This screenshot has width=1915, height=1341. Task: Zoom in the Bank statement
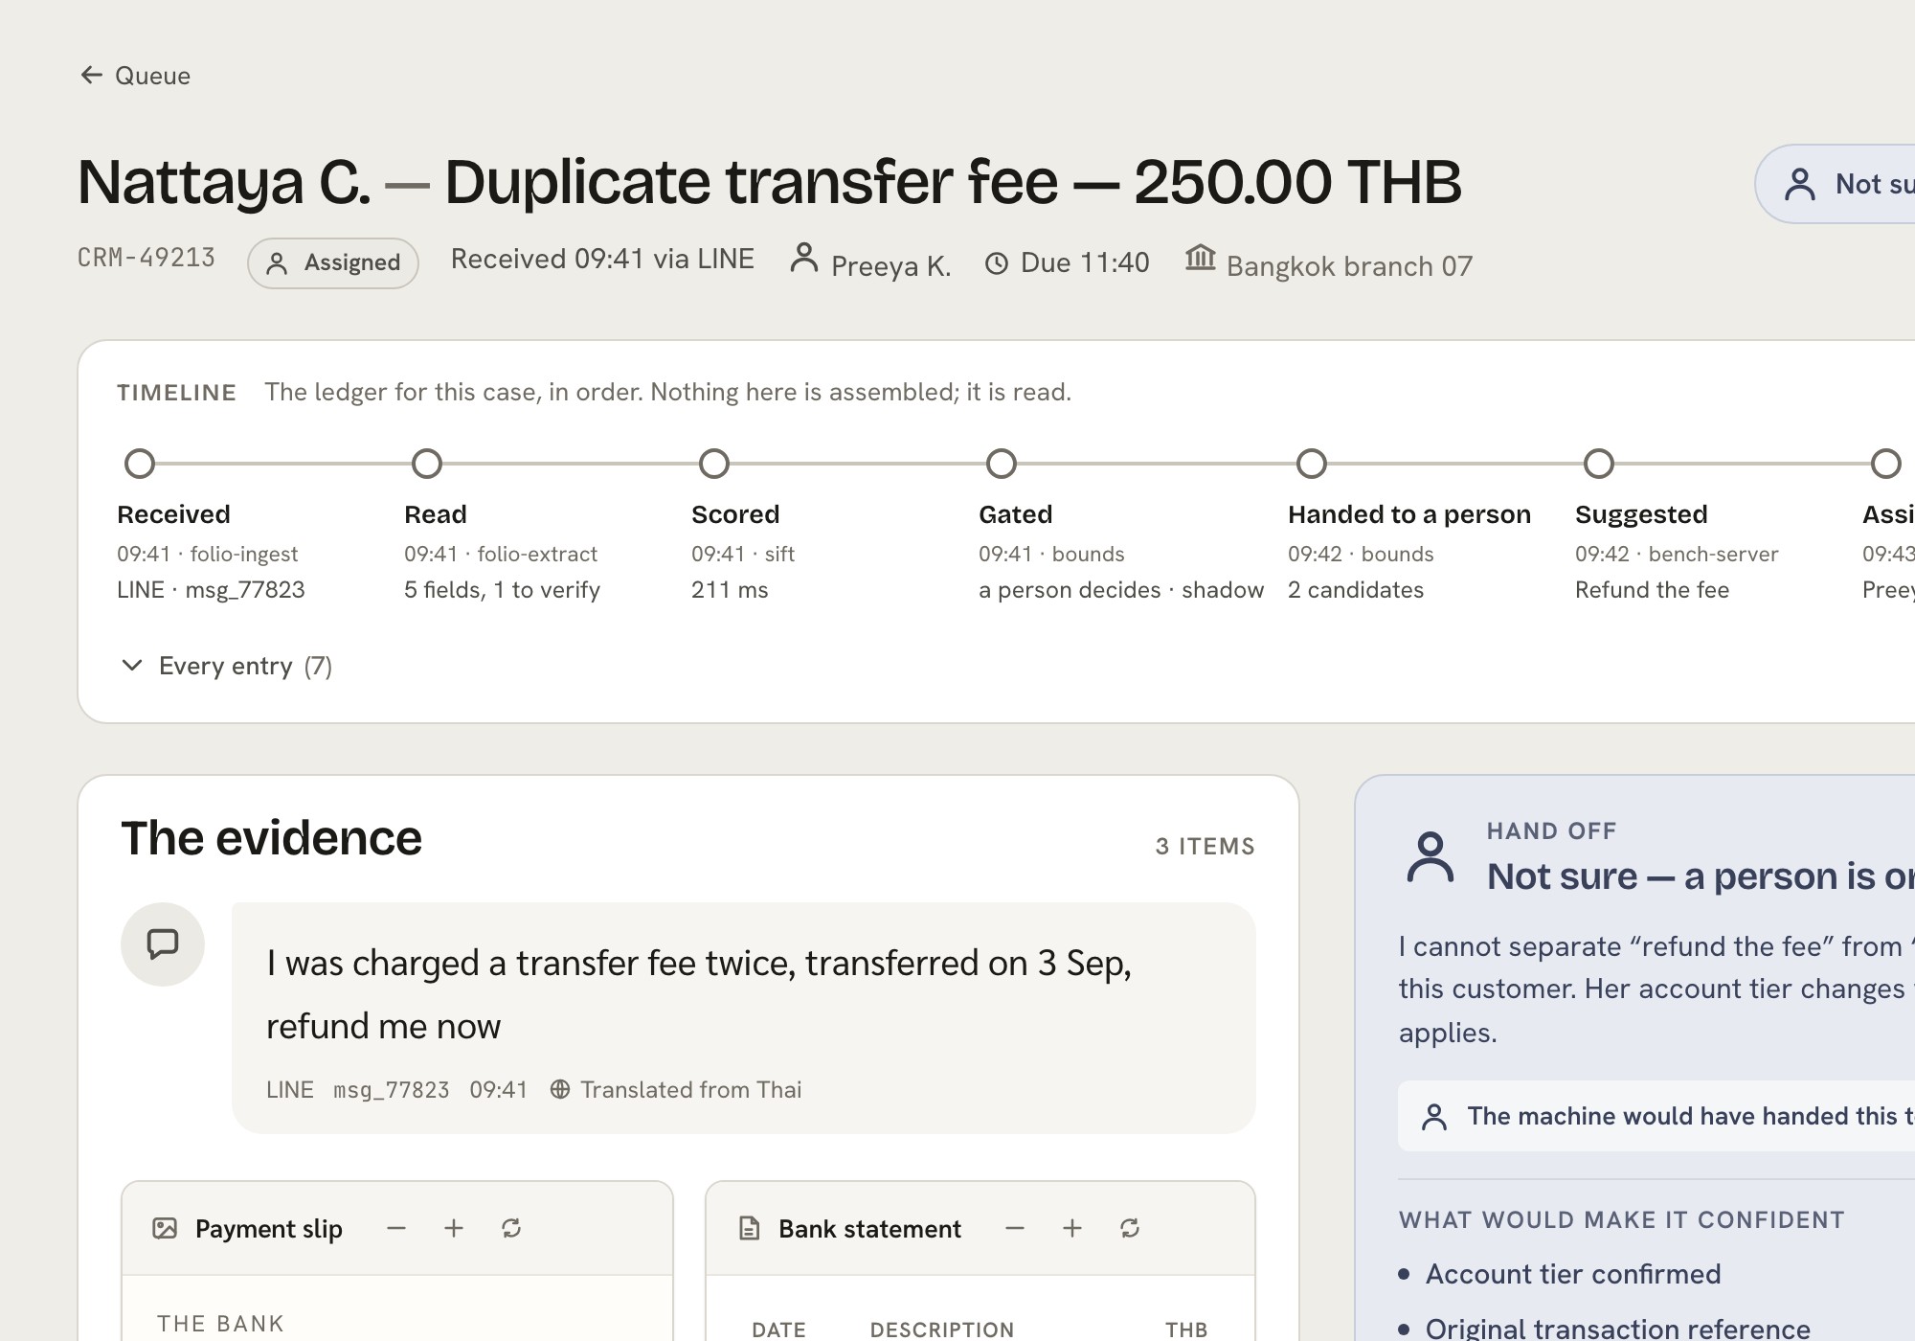point(1072,1228)
